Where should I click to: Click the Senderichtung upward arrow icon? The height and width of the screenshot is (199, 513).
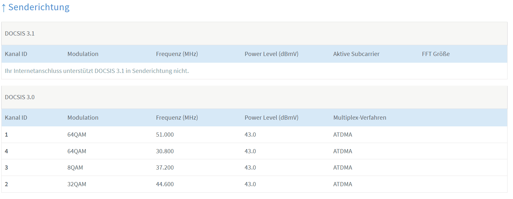pyautogui.click(x=4, y=8)
